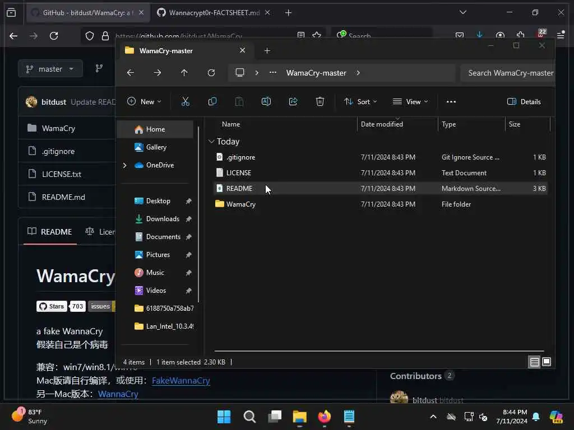Open a new Firefox tab
The image size is (574, 430).
coord(289,13)
